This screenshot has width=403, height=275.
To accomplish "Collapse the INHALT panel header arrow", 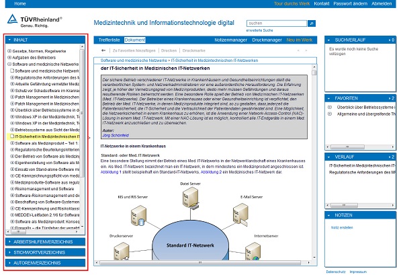I will (x=9, y=40).
